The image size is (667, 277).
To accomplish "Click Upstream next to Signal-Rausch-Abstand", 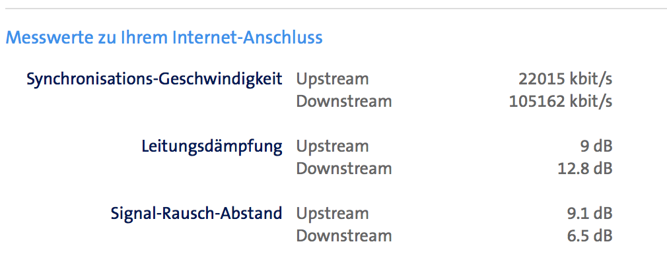I will (x=332, y=214).
